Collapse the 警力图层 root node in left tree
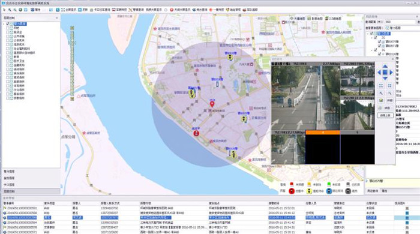The height and width of the screenshot is (234, 420). coord(4,24)
